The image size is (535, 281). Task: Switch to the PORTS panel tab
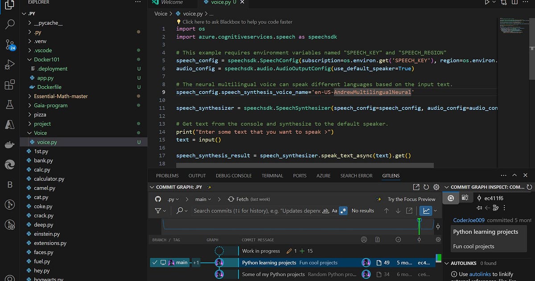click(x=300, y=176)
